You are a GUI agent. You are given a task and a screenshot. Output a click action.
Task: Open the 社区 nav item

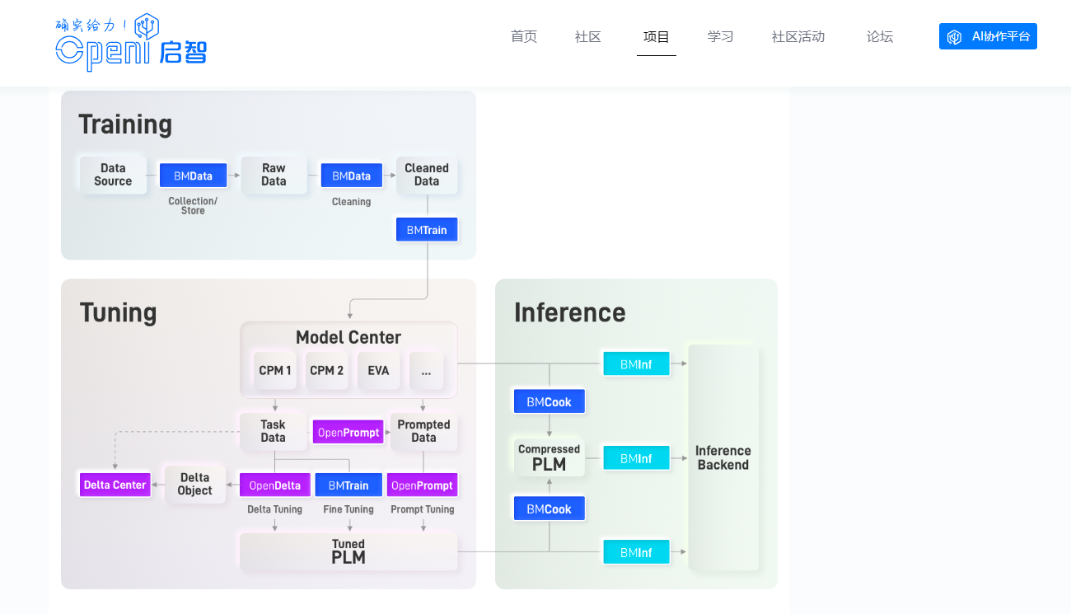[x=588, y=36]
